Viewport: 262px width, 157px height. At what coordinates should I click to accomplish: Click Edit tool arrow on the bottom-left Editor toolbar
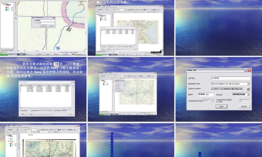point(12,132)
